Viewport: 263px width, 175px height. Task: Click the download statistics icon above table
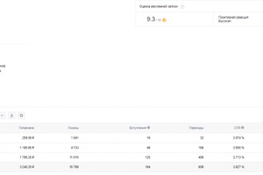click(x=12, y=116)
